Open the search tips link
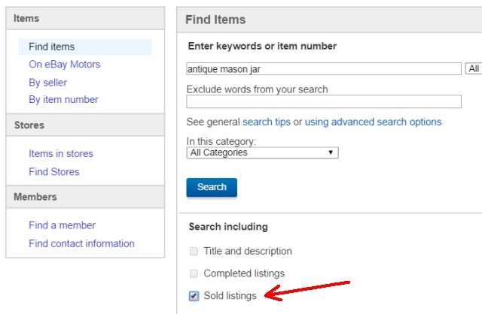Screen dimensions: 482x314 (x=267, y=122)
